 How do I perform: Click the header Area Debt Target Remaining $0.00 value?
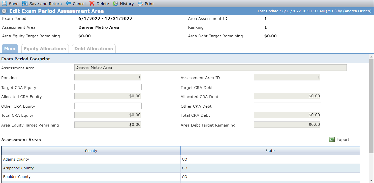coord(270,36)
